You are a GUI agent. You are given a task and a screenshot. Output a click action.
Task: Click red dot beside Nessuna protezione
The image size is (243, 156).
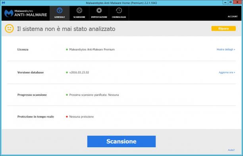point(67,117)
